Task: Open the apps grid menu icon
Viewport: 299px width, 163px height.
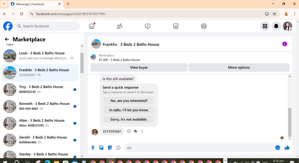Action: (265, 26)
